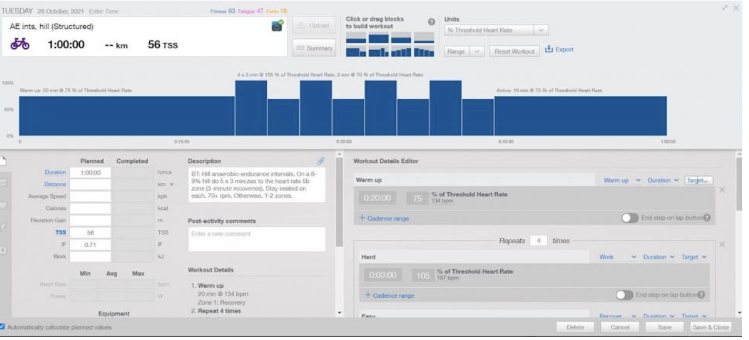Click the 0:20:00 warm up duration field
The image size is (749, 340).
[380, 198]
